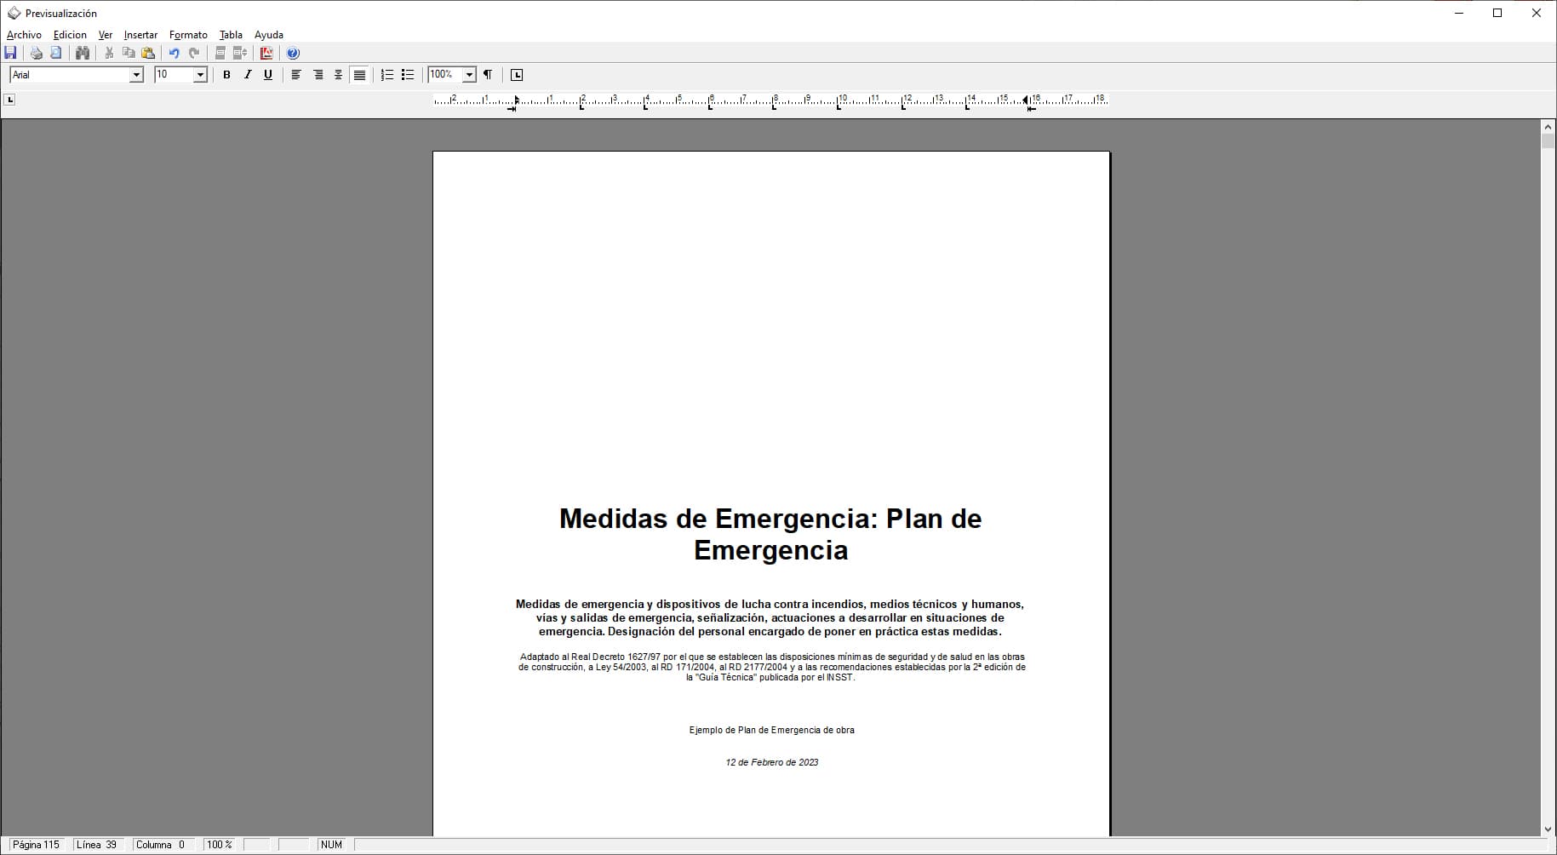Viewport: 1557px width, 855px height.
Task: Click date '12 de Febrero de 2023'
Action: (772, 762)
